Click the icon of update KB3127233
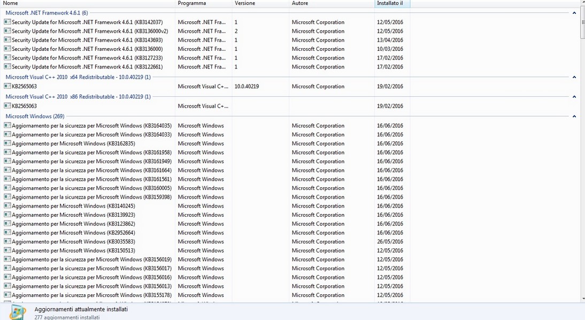The height and width of the screenshot is (320, 585). coord(7,58)
